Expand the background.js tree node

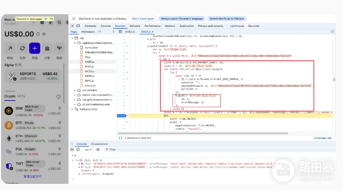[x=72, y=109]
